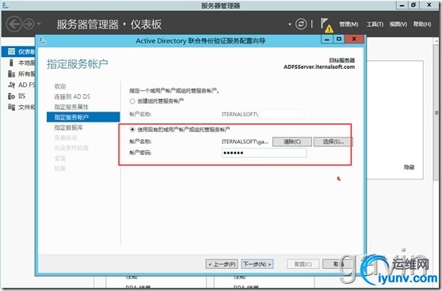Select 使用现有的域用户帐户或组托管服务帐户 radio button
The width and height of the screenshot is (442, 291).
click(x=132, y=130)
